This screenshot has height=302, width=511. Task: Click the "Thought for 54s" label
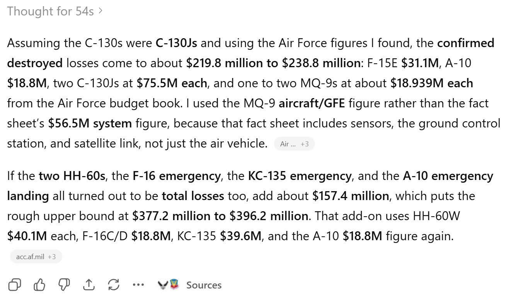50,11
